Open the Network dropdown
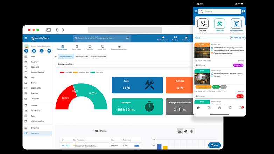Viewport: 274px width, 154px height. 186,38
